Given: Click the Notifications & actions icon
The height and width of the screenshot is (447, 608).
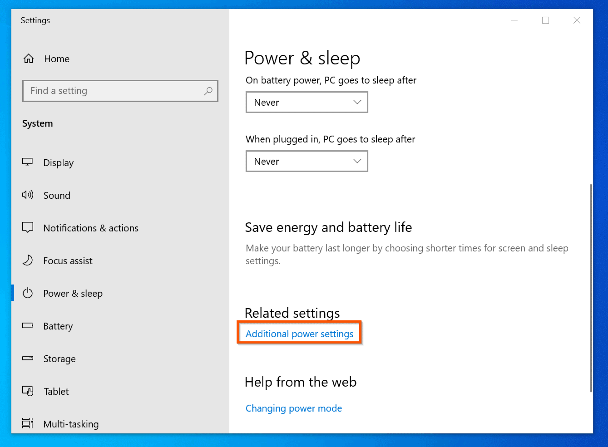Looking at the screenshot, I should [x=28, y=228].
